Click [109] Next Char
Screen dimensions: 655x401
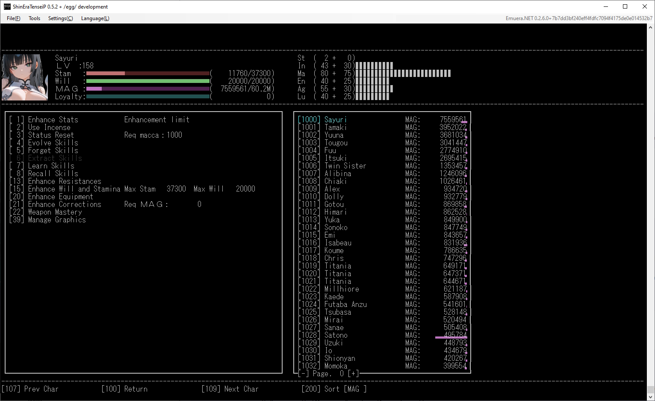[230, 389]
